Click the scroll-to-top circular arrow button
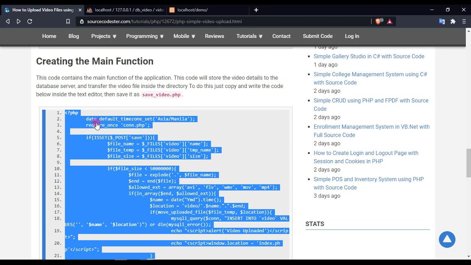471x265 pixels. pyautogui.click(x=447, y=240)
